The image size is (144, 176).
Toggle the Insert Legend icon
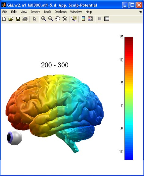point(90,19)
